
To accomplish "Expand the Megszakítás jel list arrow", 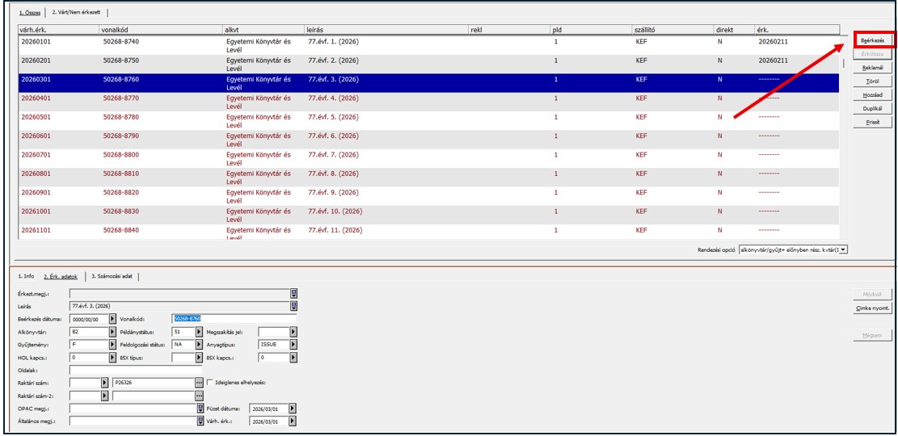I will pos(293,332).
